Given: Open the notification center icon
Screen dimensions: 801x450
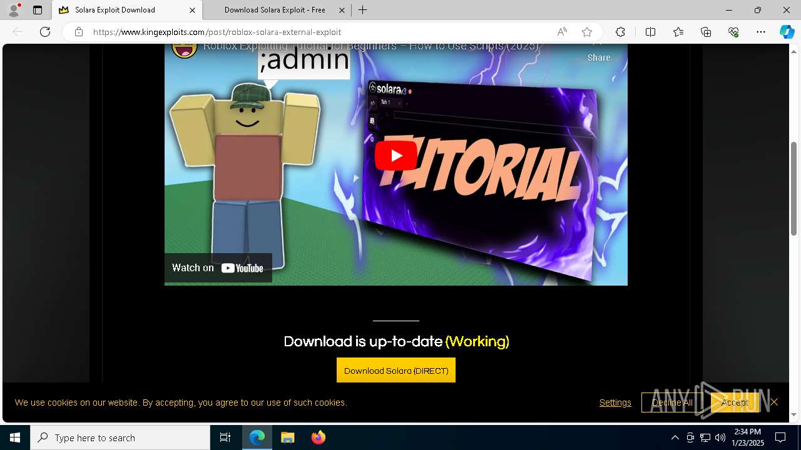Looking at the screenshot, I should 780,437.
